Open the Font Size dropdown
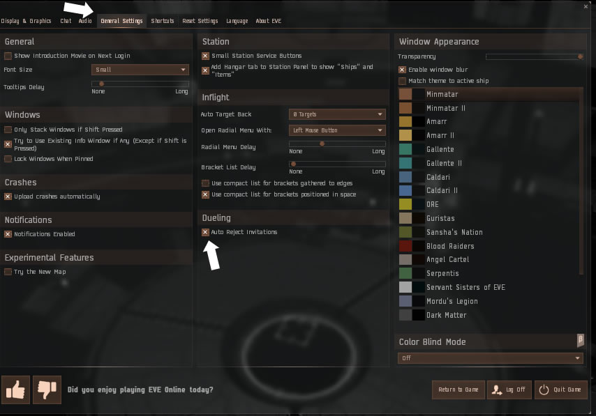 click(x=140, y=70)
